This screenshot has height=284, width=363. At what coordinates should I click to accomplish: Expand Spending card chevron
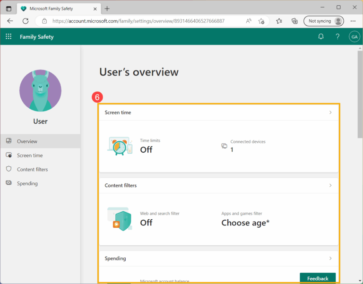coord(330,258)
